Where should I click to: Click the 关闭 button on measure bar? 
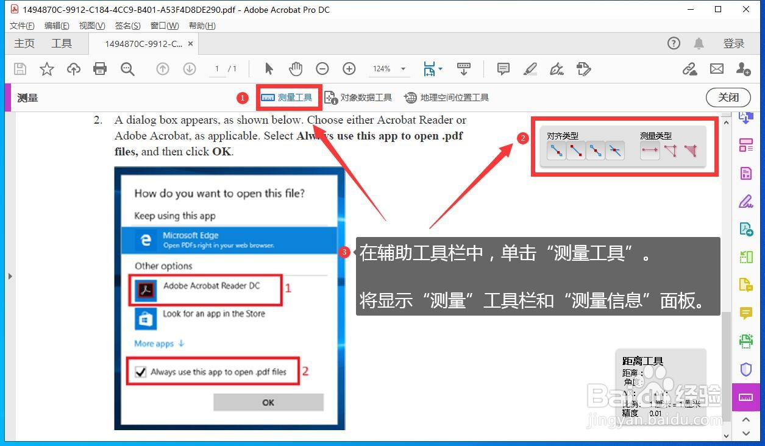728,97
